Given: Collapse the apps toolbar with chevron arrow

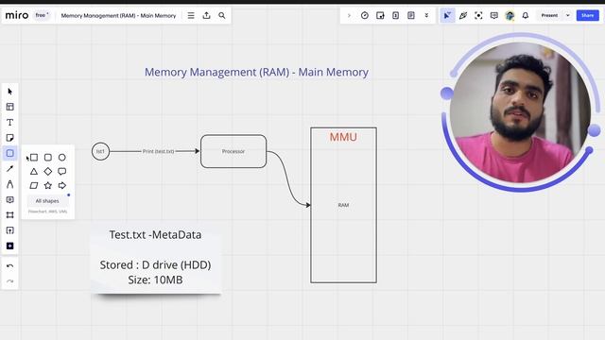Looking at the screenshot, I should pos(349,15).
